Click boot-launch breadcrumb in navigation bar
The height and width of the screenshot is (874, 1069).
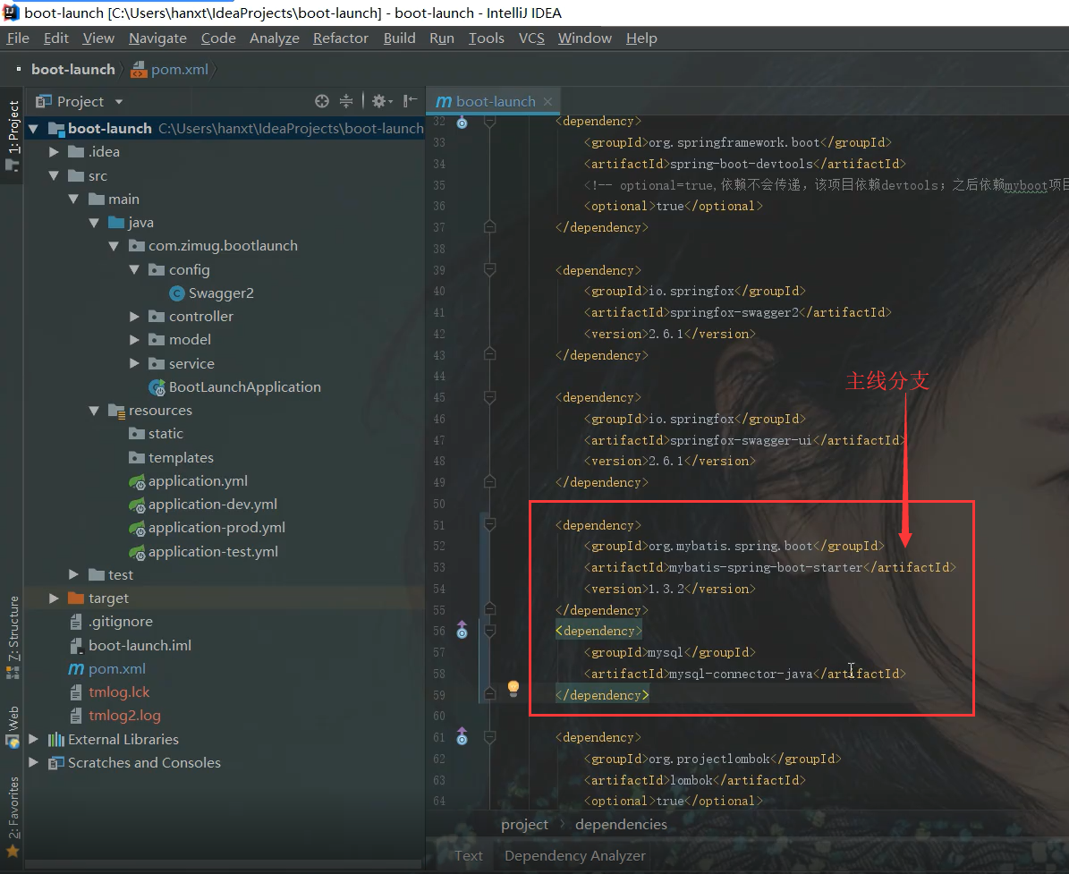point(73,70)
